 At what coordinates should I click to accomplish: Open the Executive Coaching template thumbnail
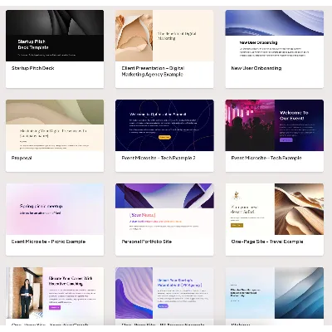(x=55, y=293)
